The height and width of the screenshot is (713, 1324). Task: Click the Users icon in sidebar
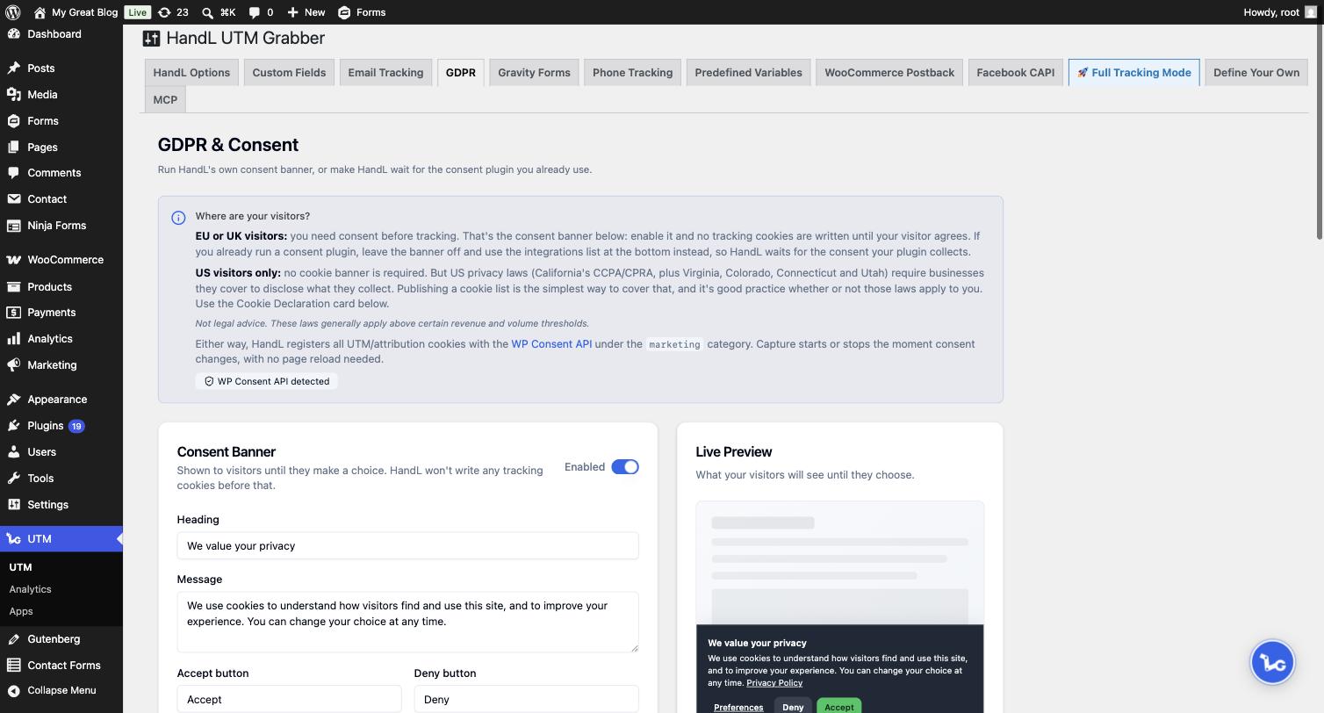tap(13, 452)
